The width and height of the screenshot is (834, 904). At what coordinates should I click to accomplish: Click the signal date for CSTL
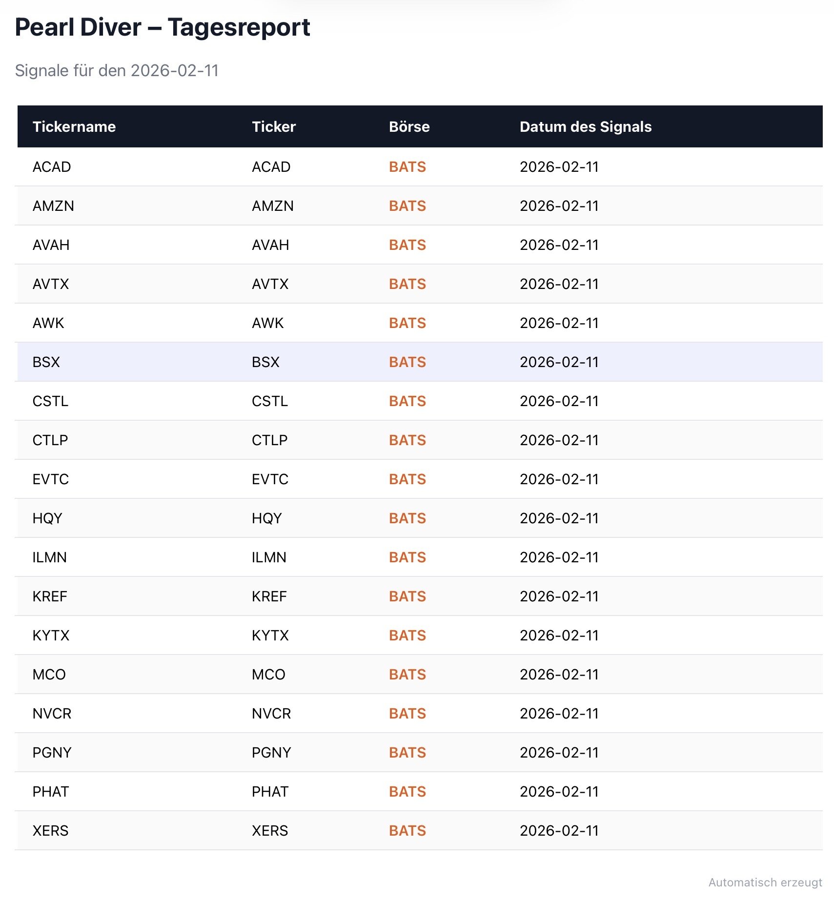pyautogui.click(x=559, y=401)
